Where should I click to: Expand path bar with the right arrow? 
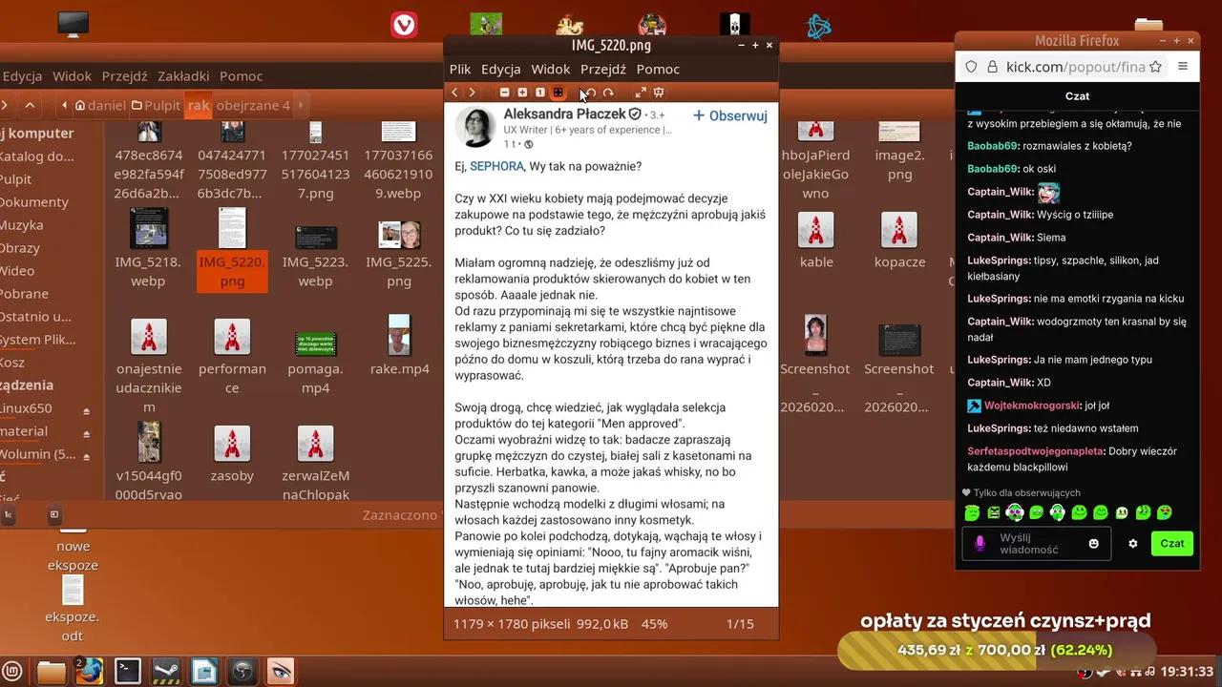coord(300,105)
